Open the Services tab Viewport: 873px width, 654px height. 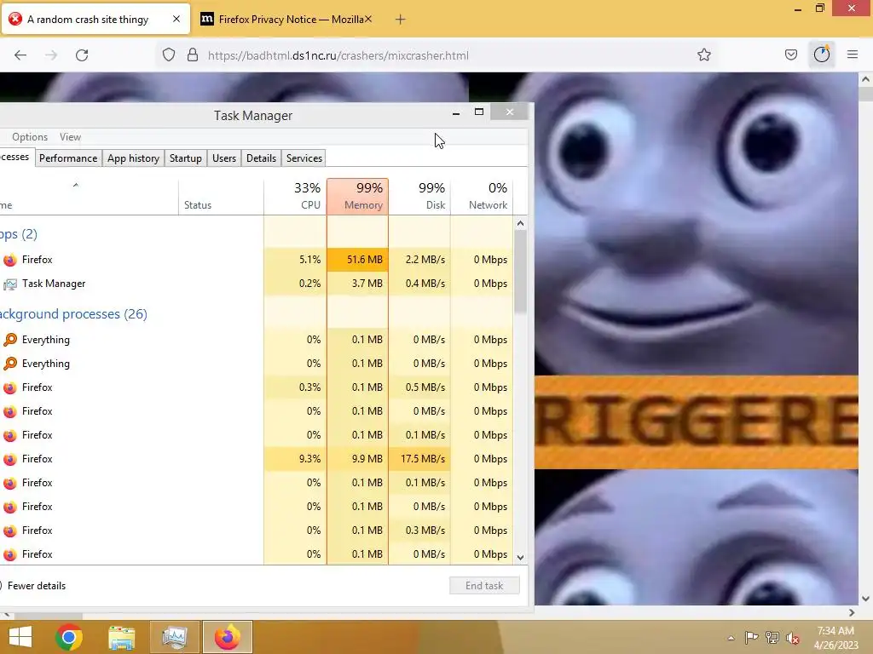click(304, 158)
